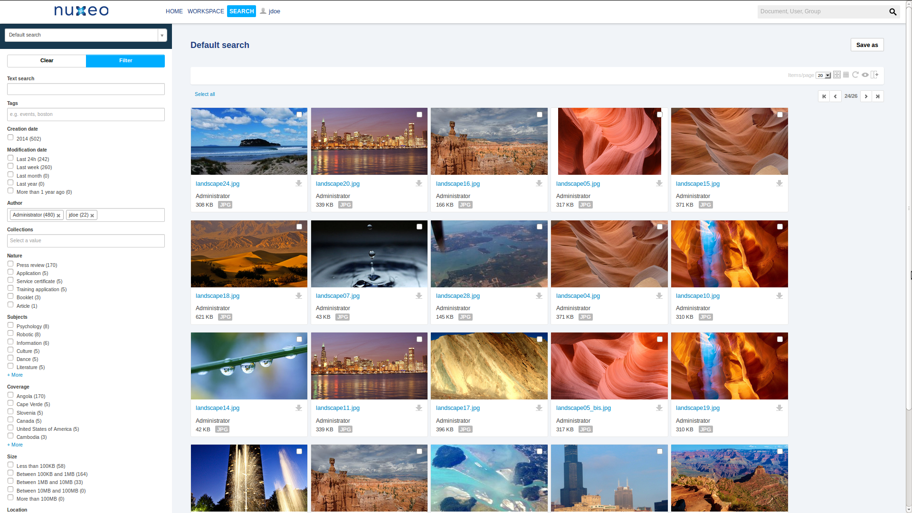The width and height of the screenshot is (912, 513).
Task: Download landscape15.jpg
Action: coord(779,183)
